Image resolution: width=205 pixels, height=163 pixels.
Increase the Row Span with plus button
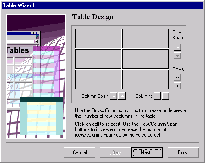pyautogui.click(x=177, y=56)
